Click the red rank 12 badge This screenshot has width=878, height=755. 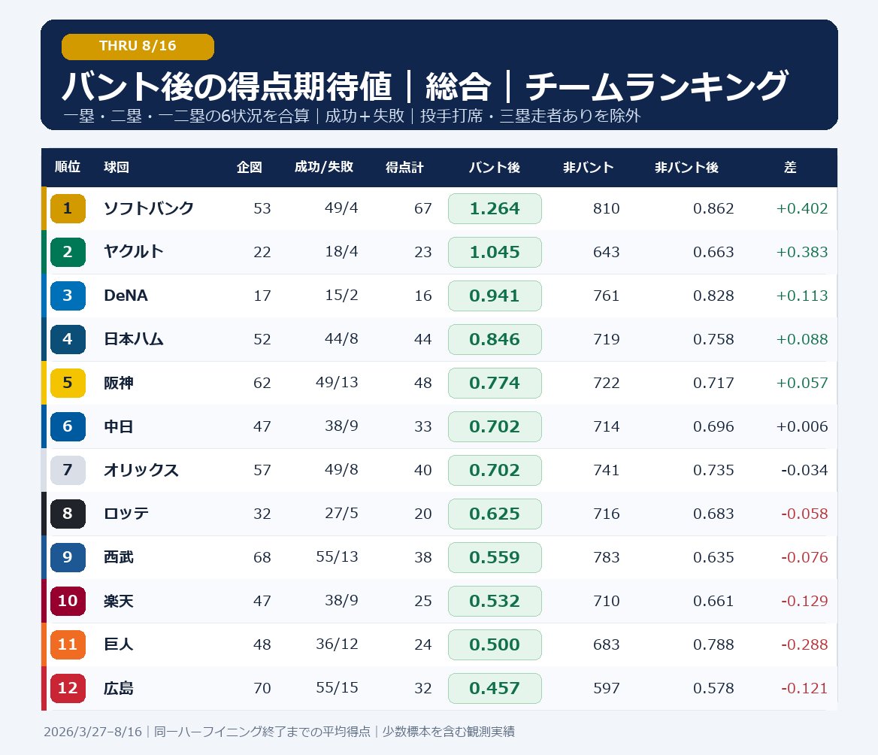click(x=68, y=688)
